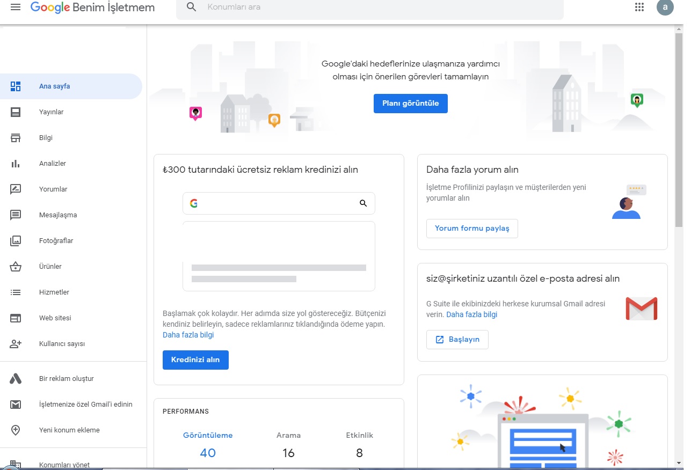Open Fotoğraflar section
The image size is (691, 470).
click(71, 241)
